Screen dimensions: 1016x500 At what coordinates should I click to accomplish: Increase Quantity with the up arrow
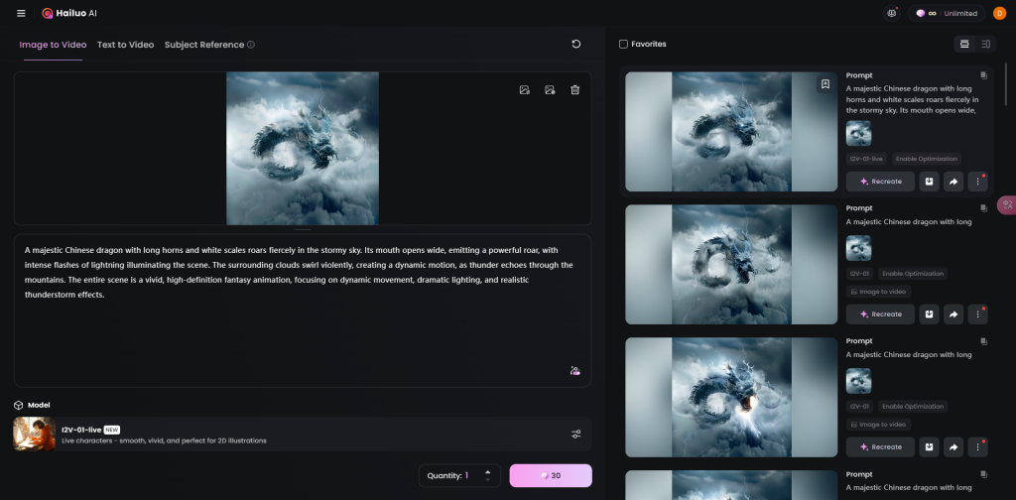[488, 471]
